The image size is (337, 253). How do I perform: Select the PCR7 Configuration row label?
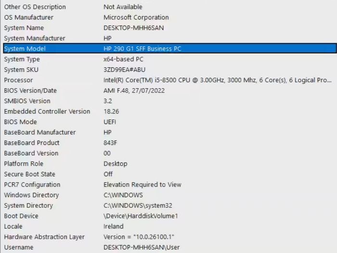coord(32,185)
